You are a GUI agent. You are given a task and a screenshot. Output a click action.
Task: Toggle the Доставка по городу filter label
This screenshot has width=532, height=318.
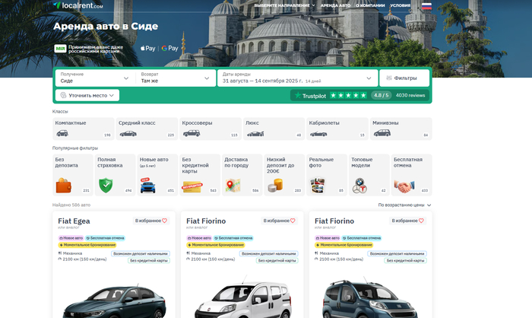[x=236, y=162]
